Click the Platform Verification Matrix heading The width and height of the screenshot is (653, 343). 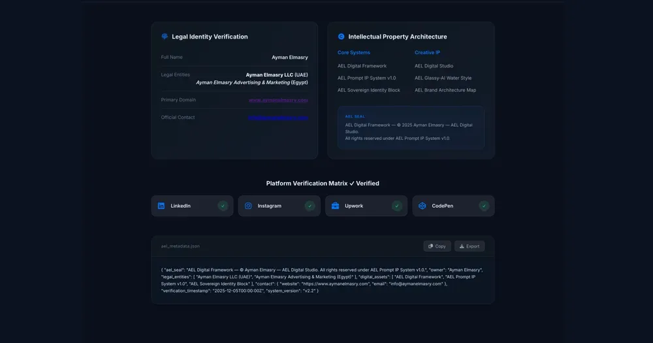[x=323, y=184]
